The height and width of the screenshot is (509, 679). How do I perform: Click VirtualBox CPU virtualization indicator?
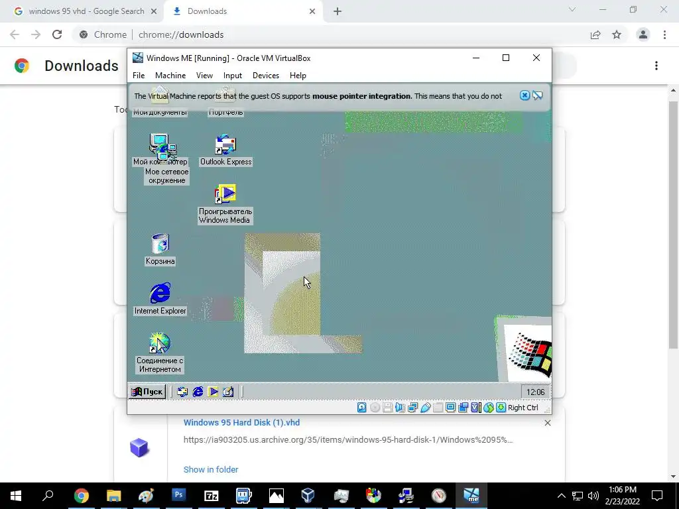(x=475, y=408)
